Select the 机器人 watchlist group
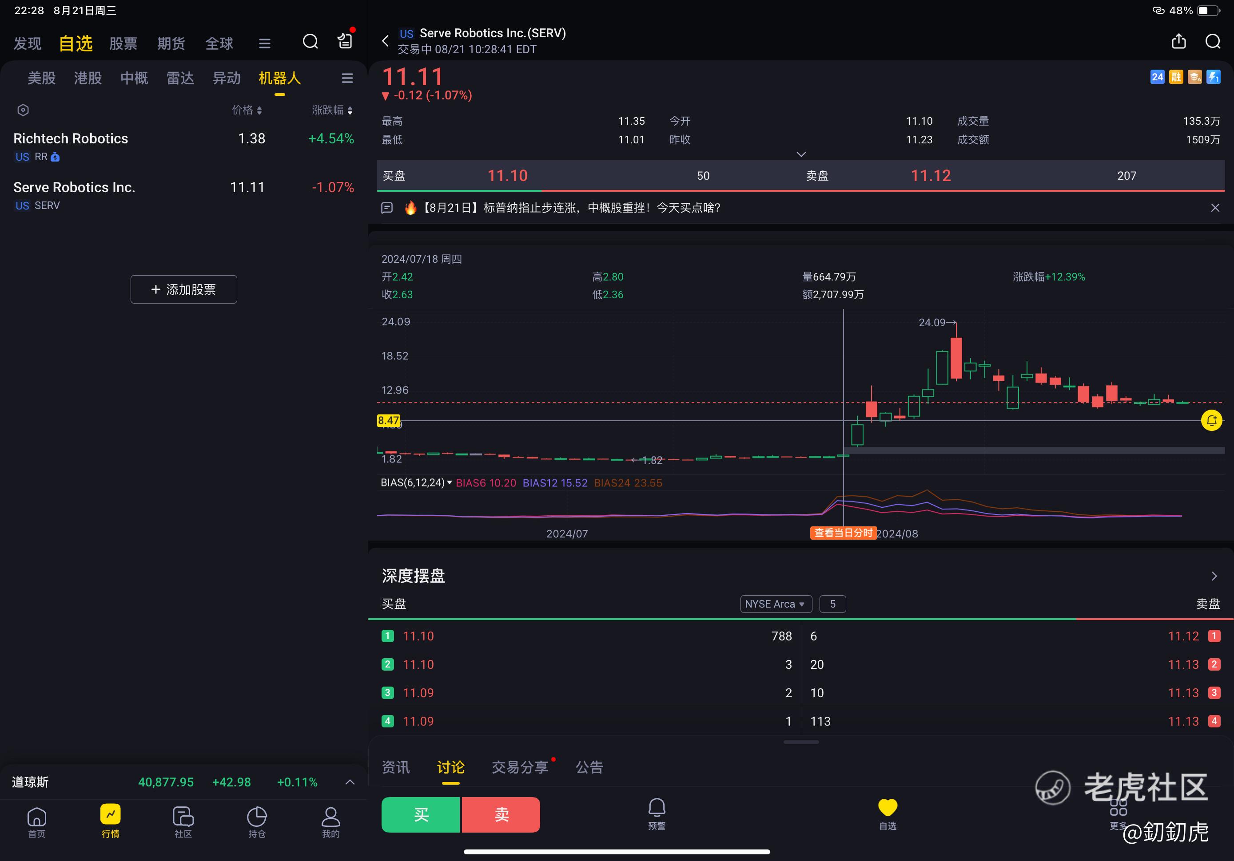The image size is (1234, 861). click(x=279, y=79)
